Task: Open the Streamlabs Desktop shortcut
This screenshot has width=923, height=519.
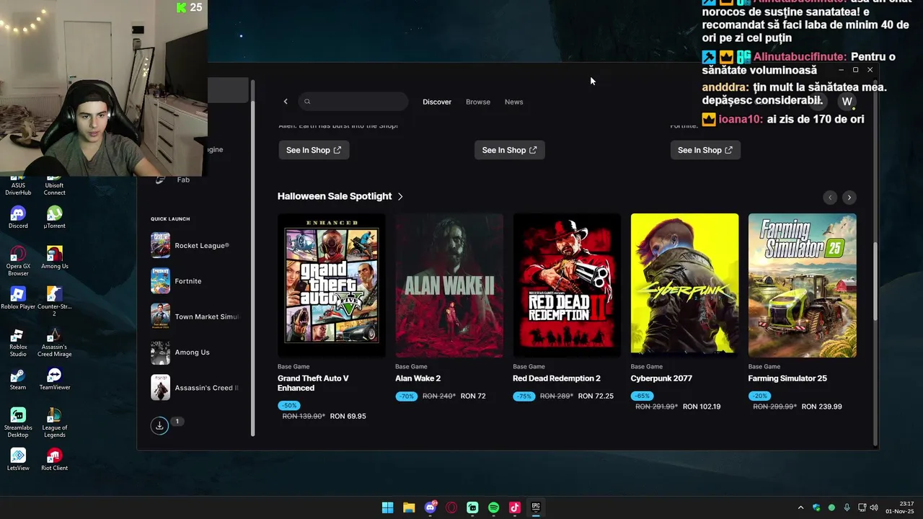Action: point(18,422)
